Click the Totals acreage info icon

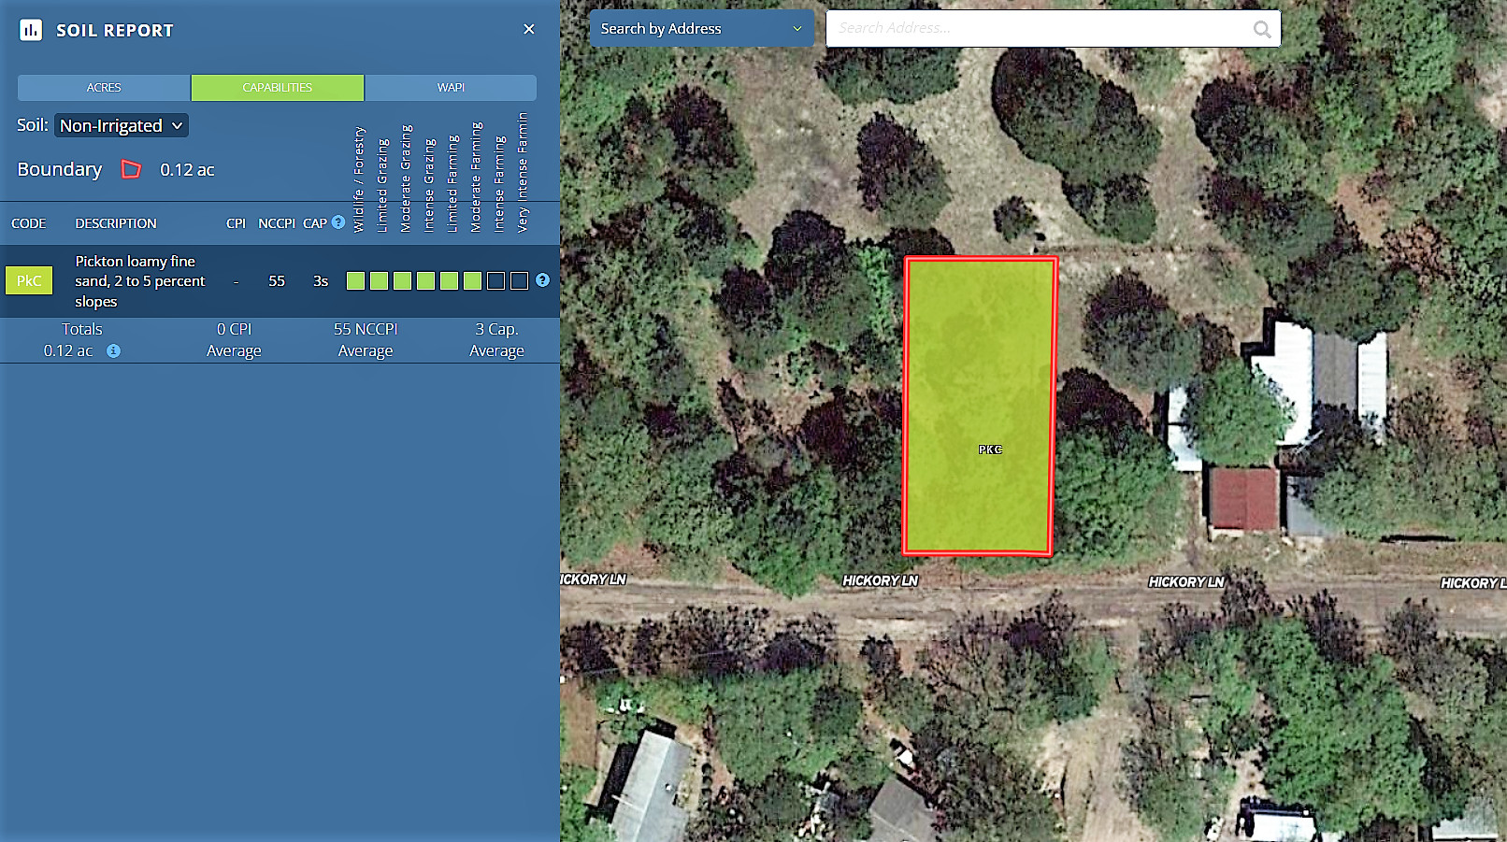pyautogui.click(x=113, y=351)
